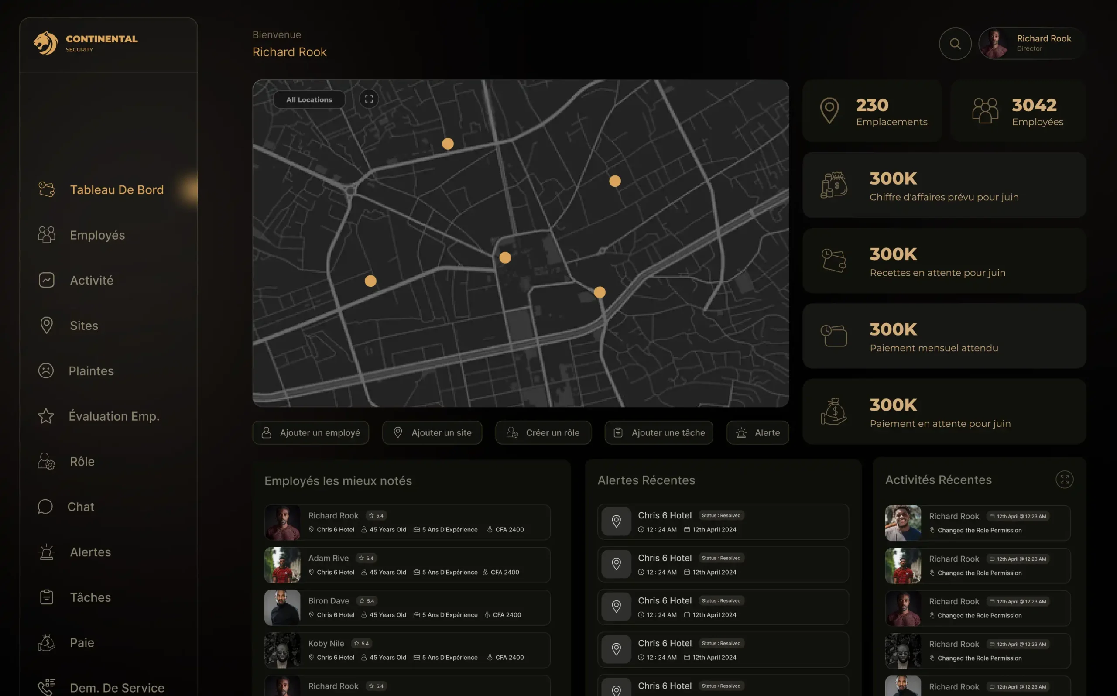Click Ajouter un employé button
Image resolution: width=1117 pixels, height=696 pixels.
pyautogui.click(x=311, y=433)
